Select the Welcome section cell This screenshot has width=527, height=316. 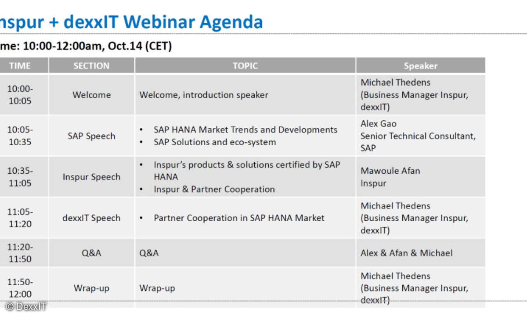pyautogui.click(x=91, y=94)
